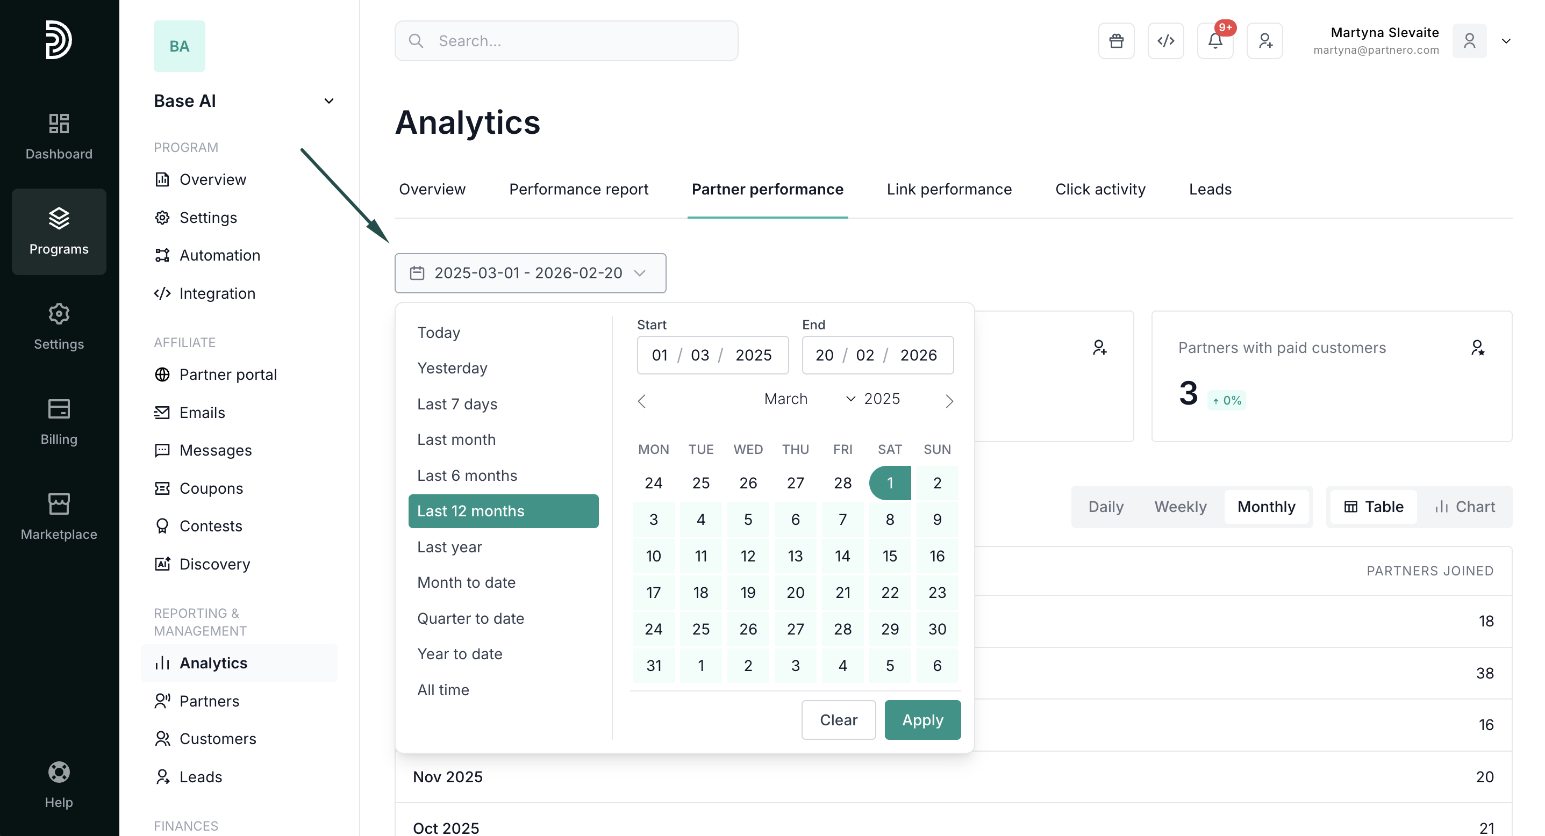Click the Clear button
Screen dimensions: 1545x836
[838, 720]
